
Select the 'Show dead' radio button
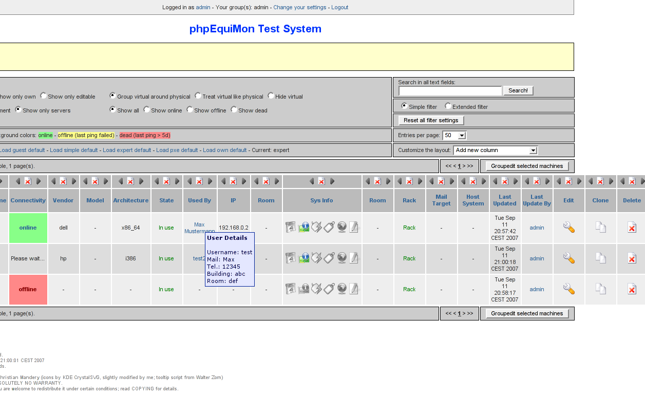click(234, 110)
